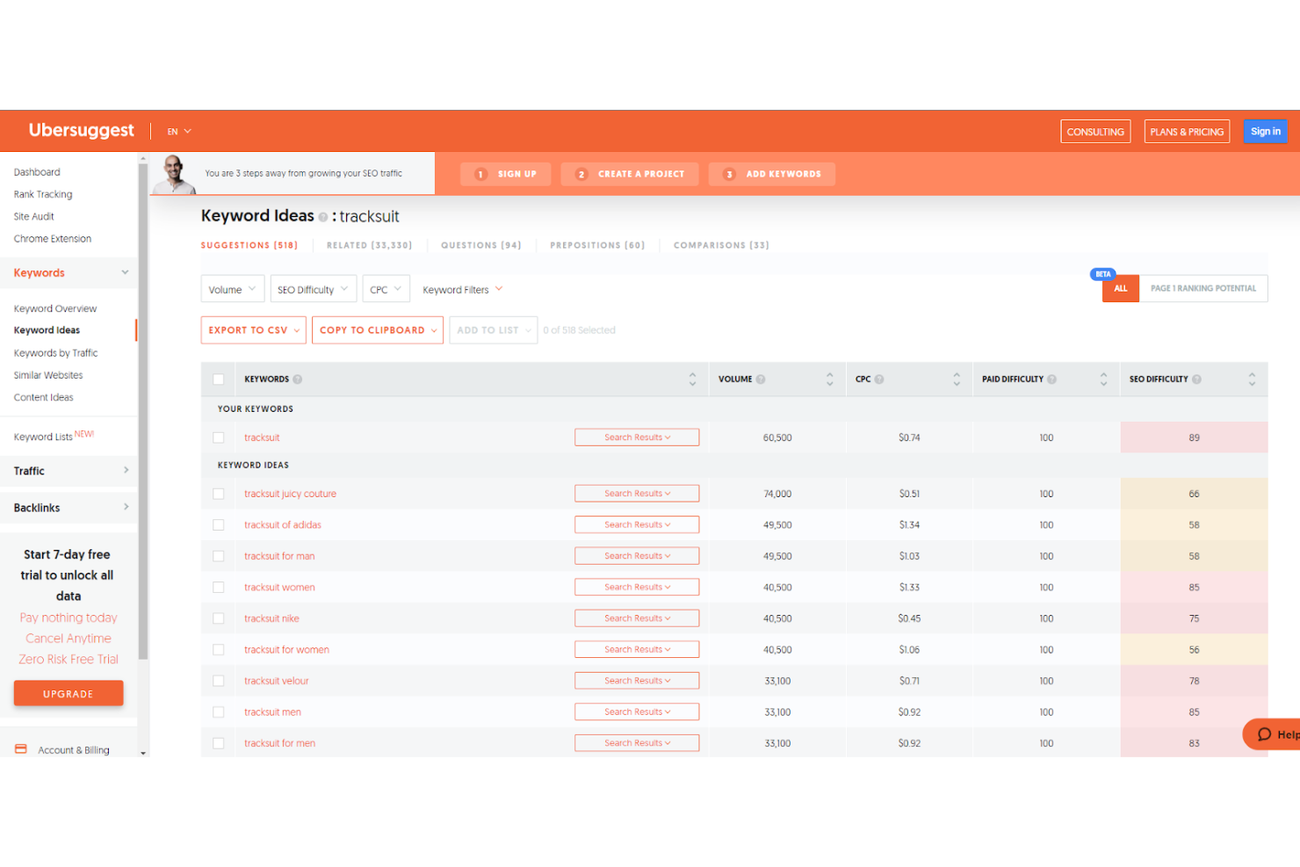Open Search Results dropdown for tracksuit women
1300x867 pixels.
(636, 586)
